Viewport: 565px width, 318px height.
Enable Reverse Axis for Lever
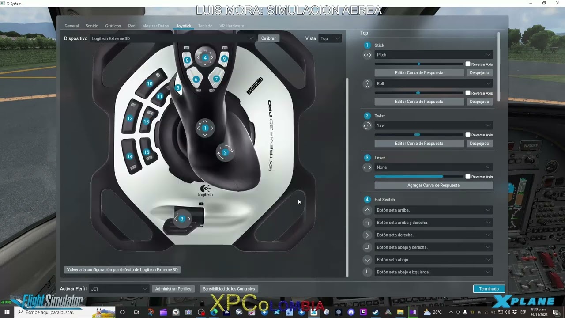pyautogui.click(x=468, y=177)
